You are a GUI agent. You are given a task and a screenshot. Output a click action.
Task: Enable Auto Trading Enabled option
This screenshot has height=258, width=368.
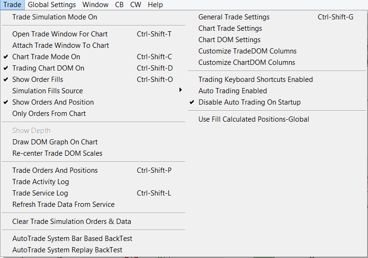[233, 91]
